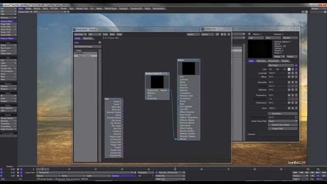
Task: Click the Material input socket on the Surface node
Action: (178, 139)
